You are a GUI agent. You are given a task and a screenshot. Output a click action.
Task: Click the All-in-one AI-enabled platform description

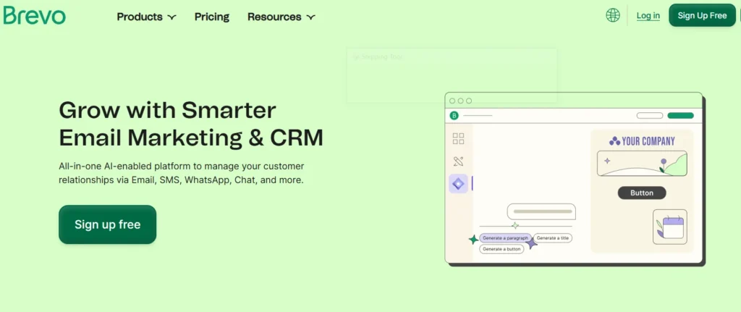182,173
